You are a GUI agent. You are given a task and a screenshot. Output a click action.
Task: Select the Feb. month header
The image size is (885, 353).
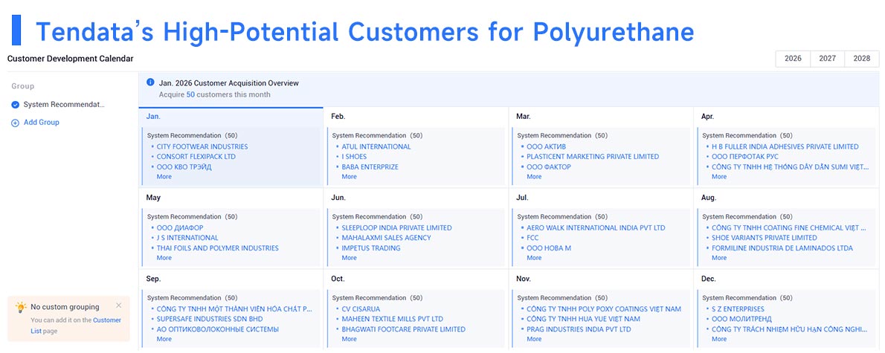(x=338, y=117)
